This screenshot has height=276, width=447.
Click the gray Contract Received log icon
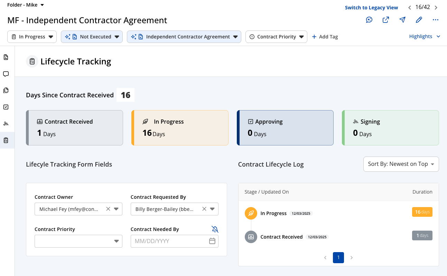[251, 237]
